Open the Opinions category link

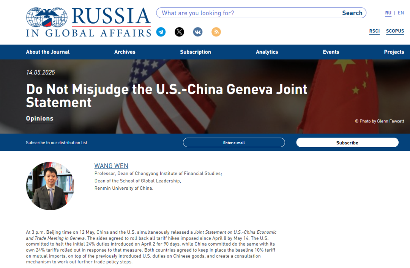pyautogui.click(x=40, y=119)
